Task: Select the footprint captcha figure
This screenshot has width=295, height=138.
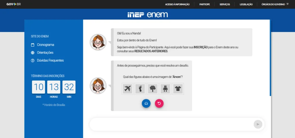Action: coord(140,89)
